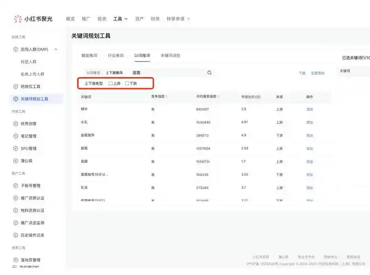
Task: Switch to 以词推词 search mode toggle
Action: tap(93, 73)
